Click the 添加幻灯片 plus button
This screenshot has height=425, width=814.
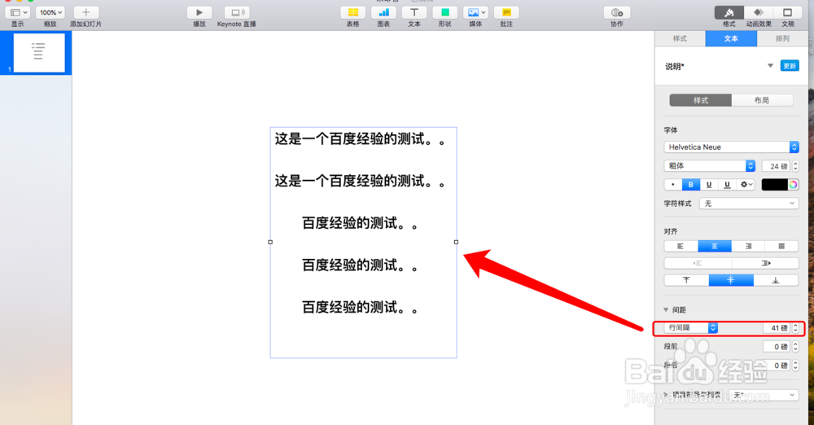click(x=85, y=12)
